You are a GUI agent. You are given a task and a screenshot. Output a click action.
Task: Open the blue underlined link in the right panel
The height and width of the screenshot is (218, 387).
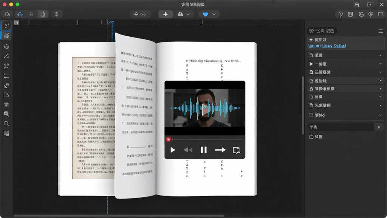tap(327, 46)
